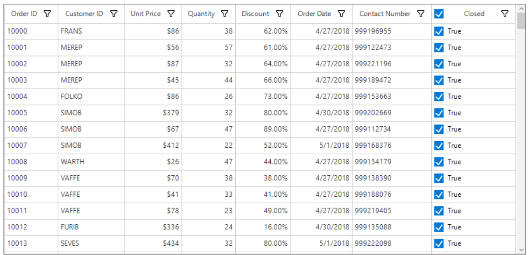The image size is (528, 255).
Task: Select the $412 unit price cell
Action: [x=153, y=145]
